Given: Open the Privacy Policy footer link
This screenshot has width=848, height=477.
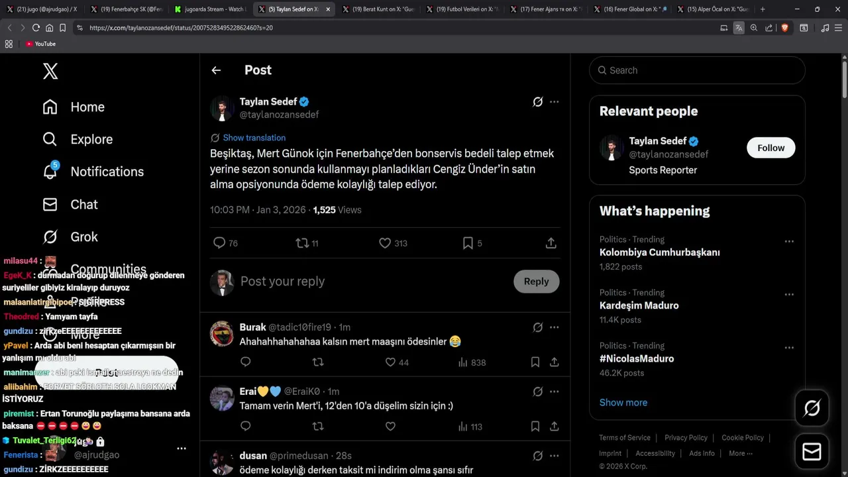Looking at the screenshot, I should pyautogui.click(x=686, y=437).
